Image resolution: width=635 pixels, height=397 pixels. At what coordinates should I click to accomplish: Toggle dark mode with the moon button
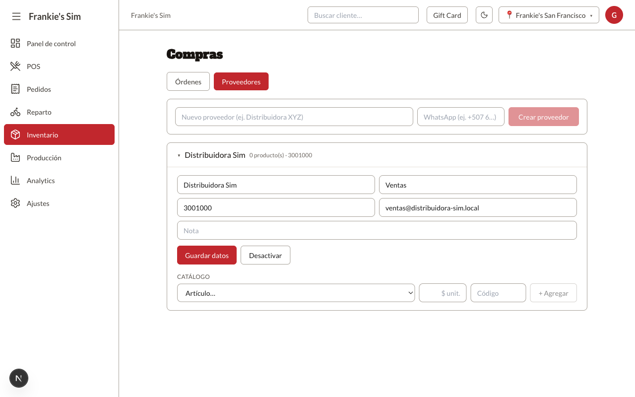tap(484, 15)
